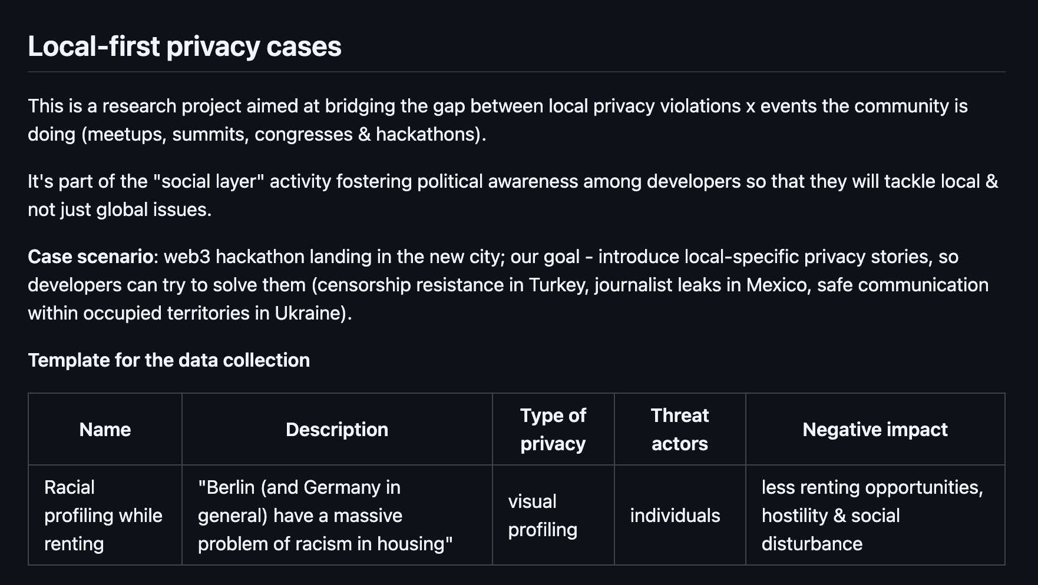The image size is (1038, 585).
Task: Click the 'Name' column header
Action: click(x=105, y=430)
